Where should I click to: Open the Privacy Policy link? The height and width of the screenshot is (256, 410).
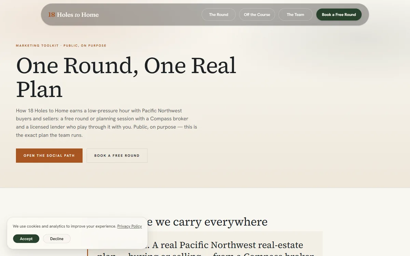pos(129,226)
